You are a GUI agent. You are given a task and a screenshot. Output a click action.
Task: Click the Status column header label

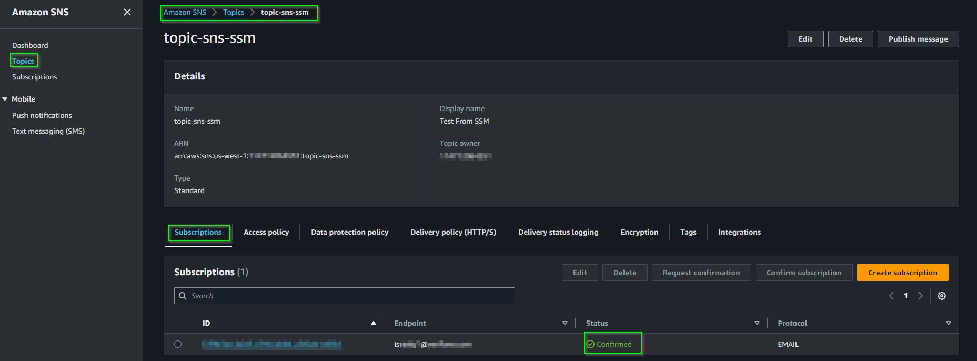click(x=597, y=323)
